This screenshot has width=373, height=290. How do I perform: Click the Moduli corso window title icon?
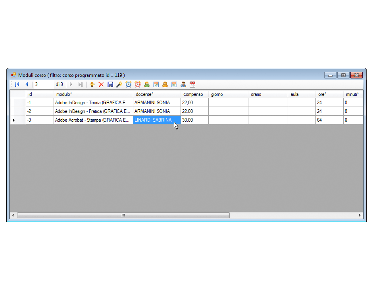13,75
